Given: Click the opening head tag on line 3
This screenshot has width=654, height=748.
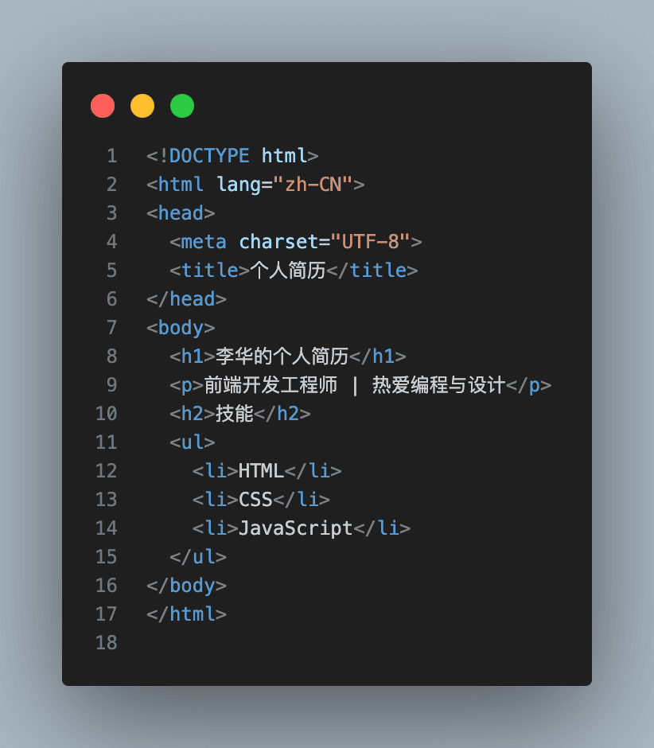Looking at the screenshot, I should (181, 213).
